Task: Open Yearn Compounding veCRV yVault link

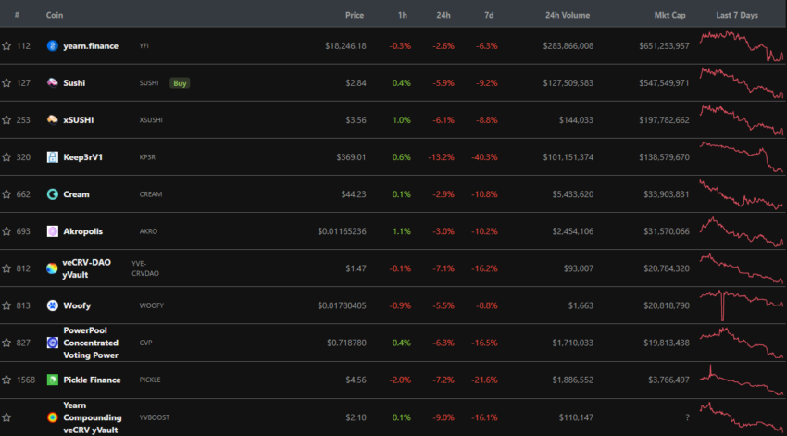Action: pos(93,417)
